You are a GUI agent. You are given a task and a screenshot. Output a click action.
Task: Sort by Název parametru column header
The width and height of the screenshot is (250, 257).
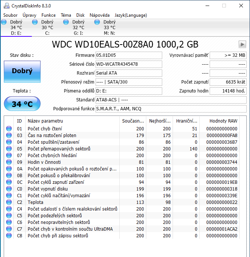pos(73,121)
